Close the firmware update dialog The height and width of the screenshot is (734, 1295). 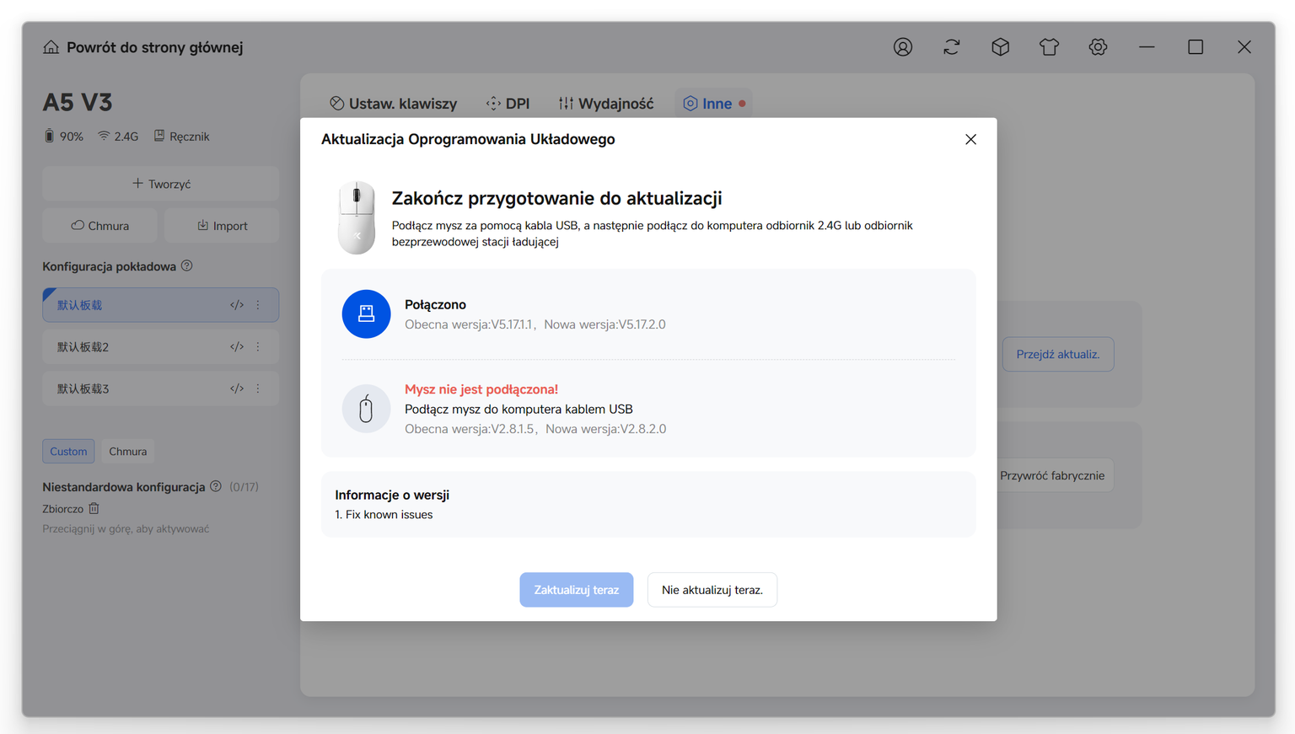click(970, 139)
